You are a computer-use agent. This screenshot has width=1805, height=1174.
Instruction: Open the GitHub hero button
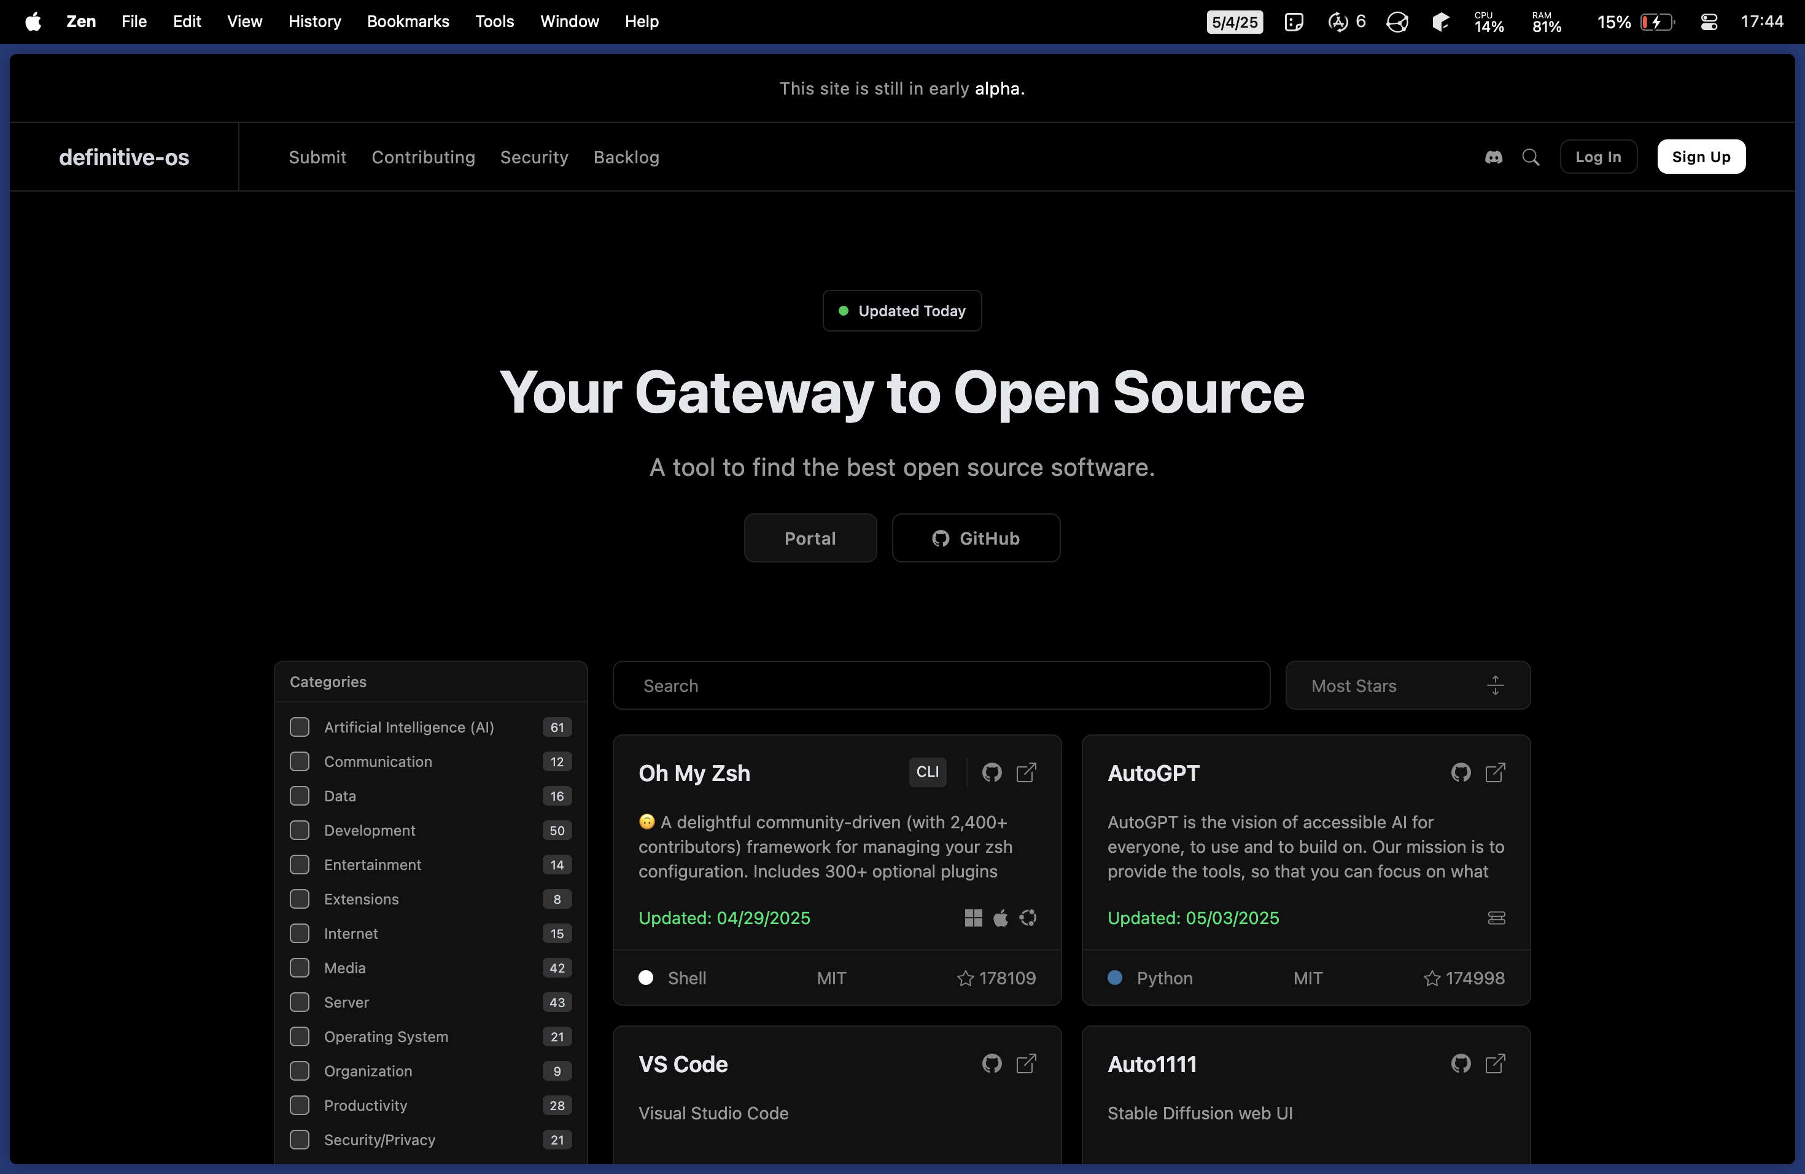point(976,538)
